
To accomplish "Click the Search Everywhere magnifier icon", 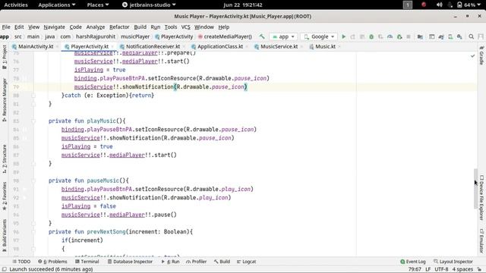I will tap(471, 36).
